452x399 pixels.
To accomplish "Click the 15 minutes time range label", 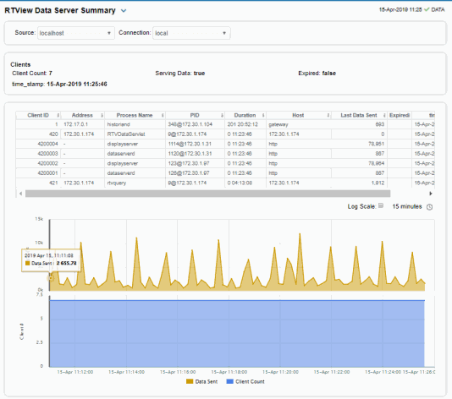I will pyautogui.click(x=407, y=206).
